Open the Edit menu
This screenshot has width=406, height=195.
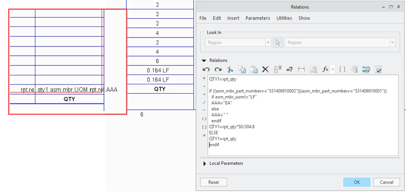pos(217,18)
